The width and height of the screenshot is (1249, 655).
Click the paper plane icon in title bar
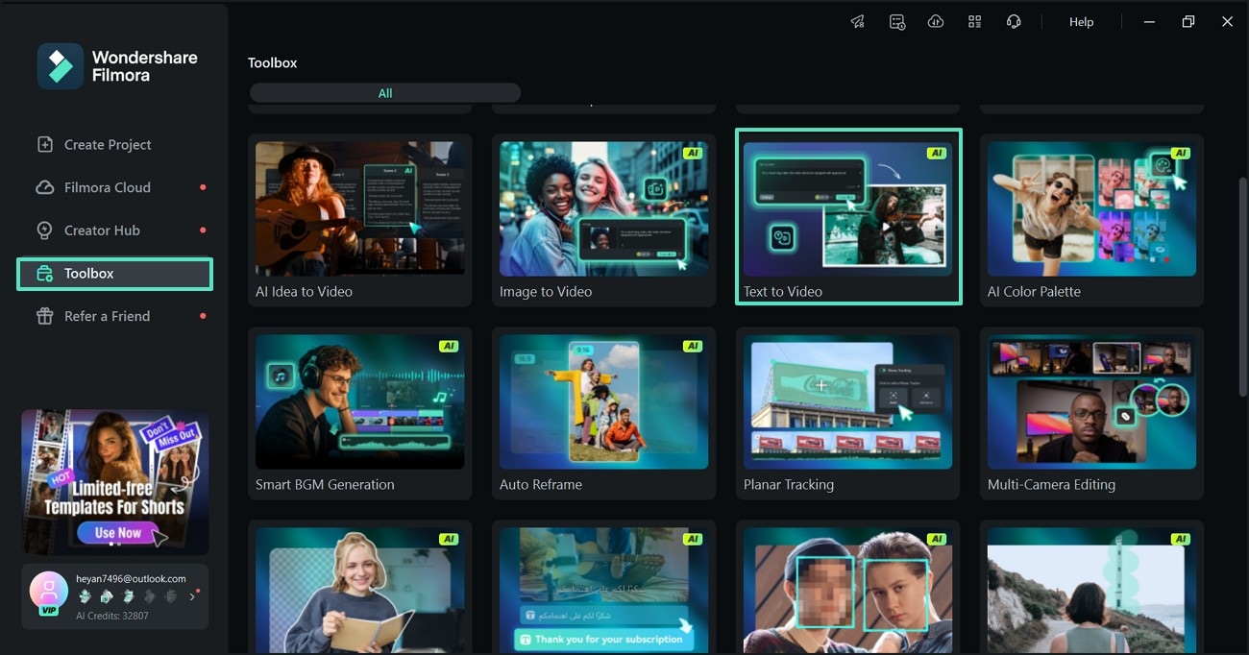click(x=858, y=22)
